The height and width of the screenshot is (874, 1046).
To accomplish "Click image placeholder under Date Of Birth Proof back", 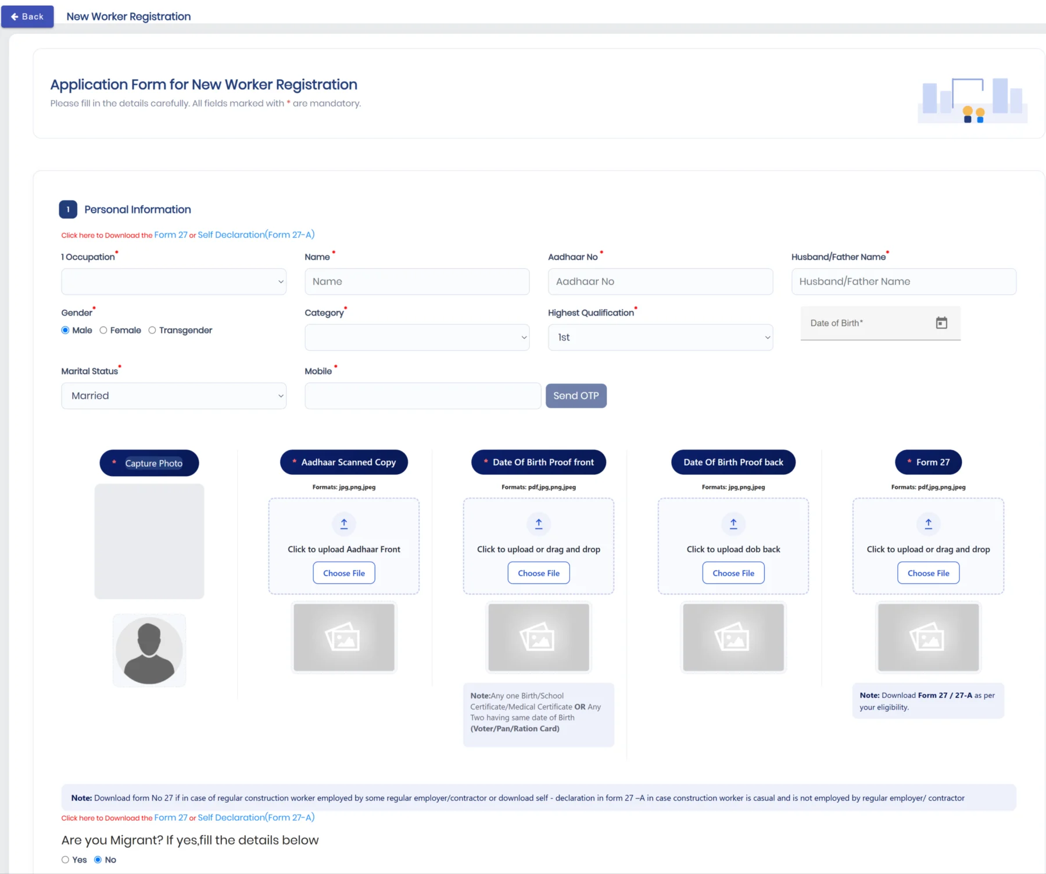I will click(733, 637).
